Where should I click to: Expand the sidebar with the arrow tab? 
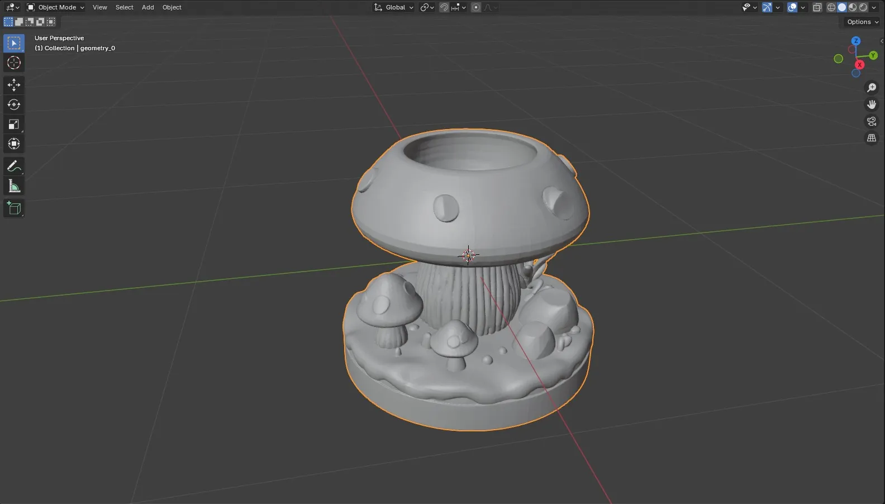882,41
